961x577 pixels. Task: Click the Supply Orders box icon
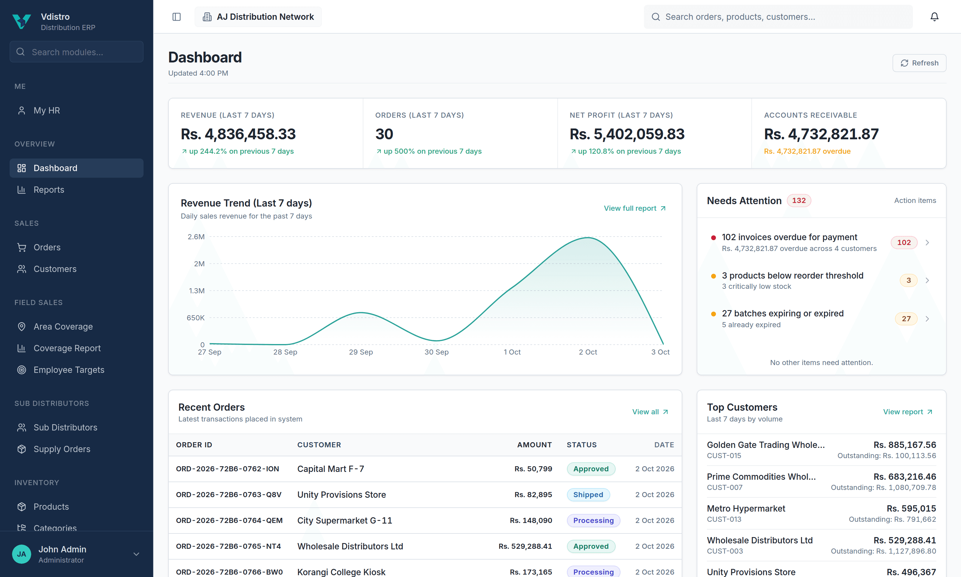click(22, 449)
